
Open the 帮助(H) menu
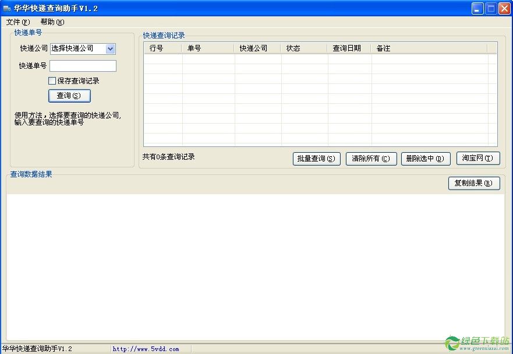[x=52, y=22]
